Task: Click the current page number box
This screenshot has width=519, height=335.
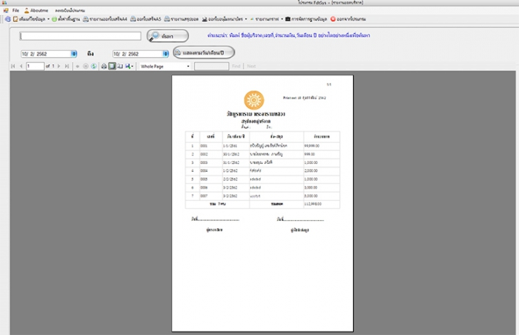Action: coord(35,66)
